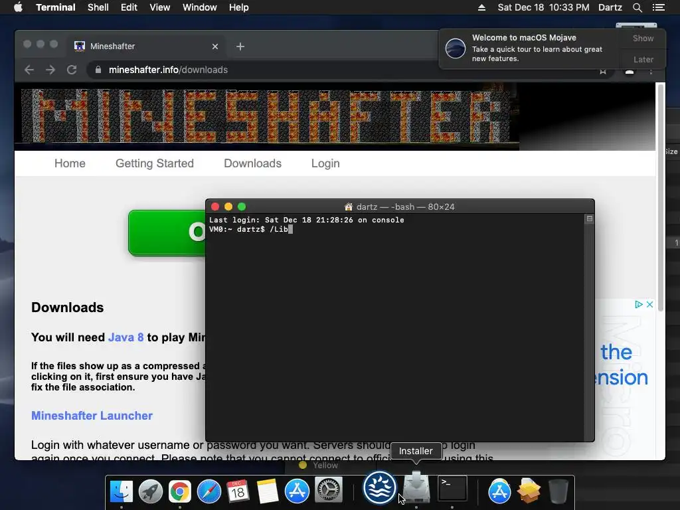Open System Preferences gear icon
This screenshot has height=510, width=680.
(x=328, y=491)
